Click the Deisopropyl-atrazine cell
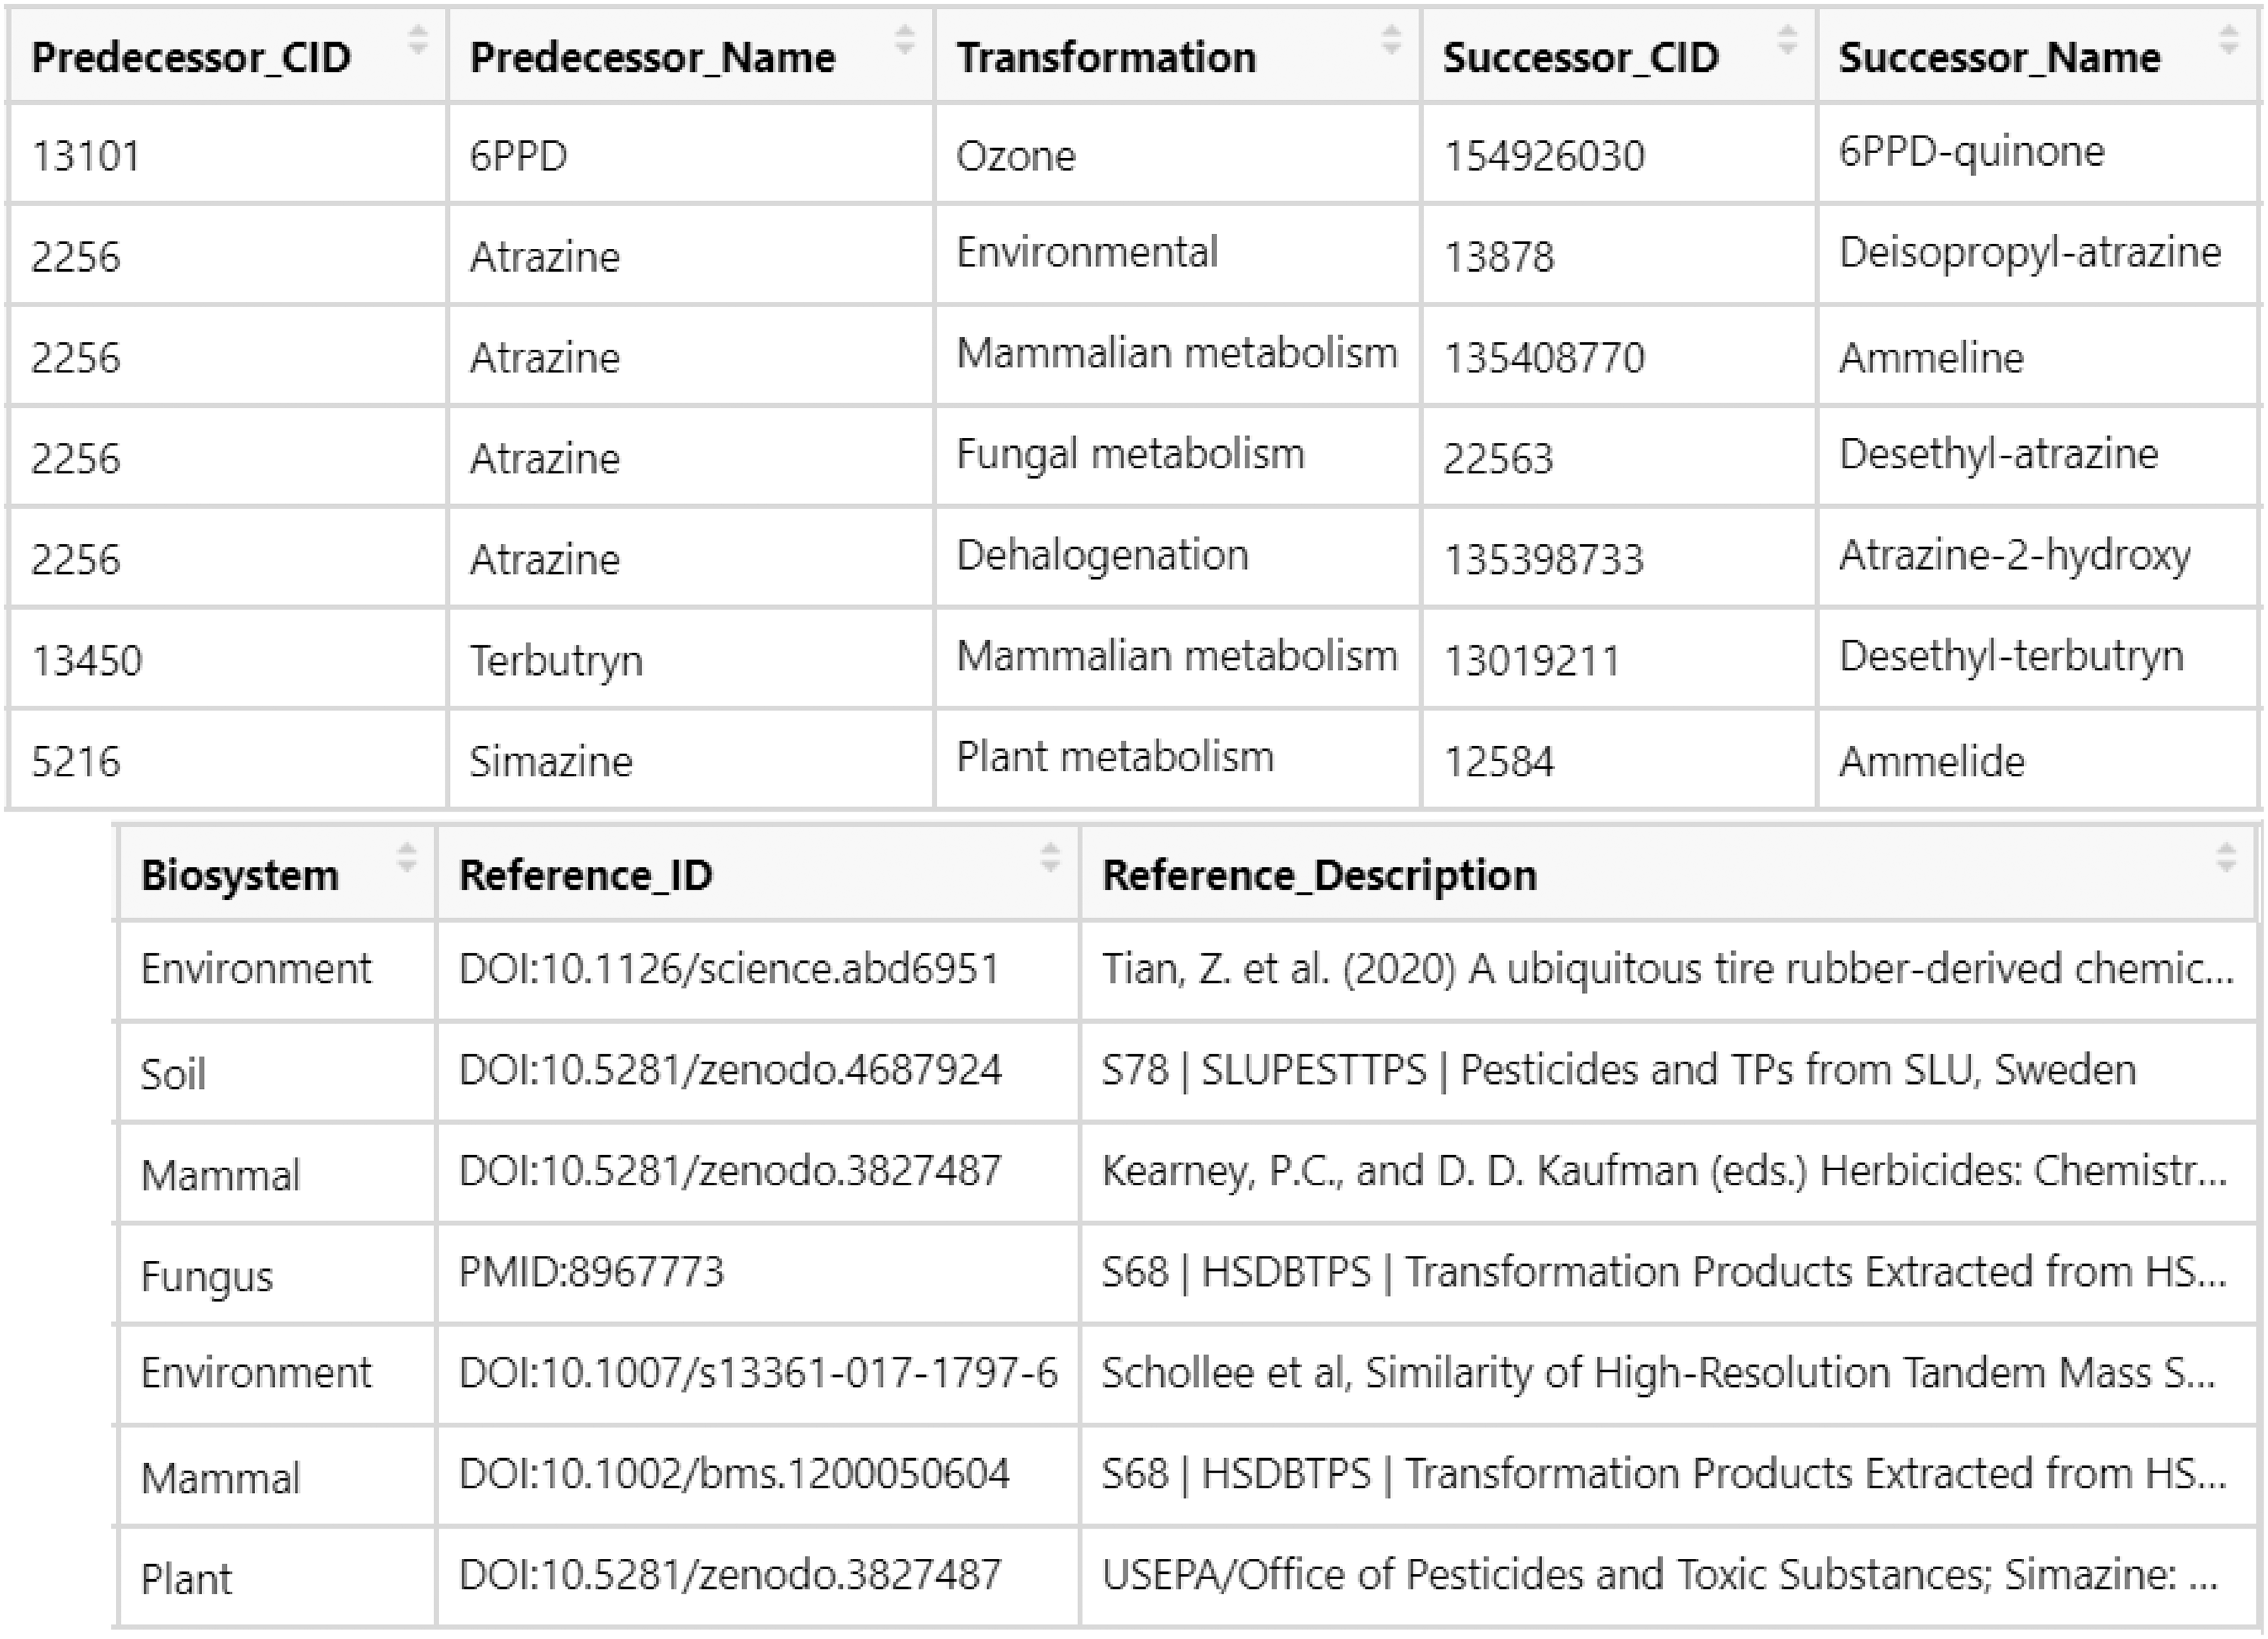Screen dimensions: 2268x1639 click(2029, 253)
